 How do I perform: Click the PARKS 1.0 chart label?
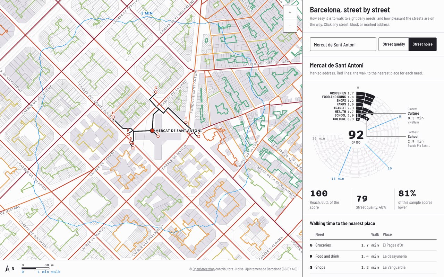point(345,104)
